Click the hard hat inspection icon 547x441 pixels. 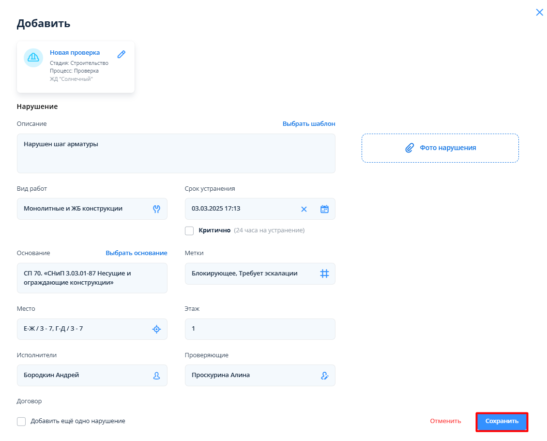(33, 58)
